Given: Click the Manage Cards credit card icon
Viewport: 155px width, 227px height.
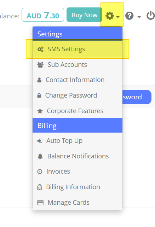Looking at the screenshot, I should pyautogui.click(x=40, y=203).
